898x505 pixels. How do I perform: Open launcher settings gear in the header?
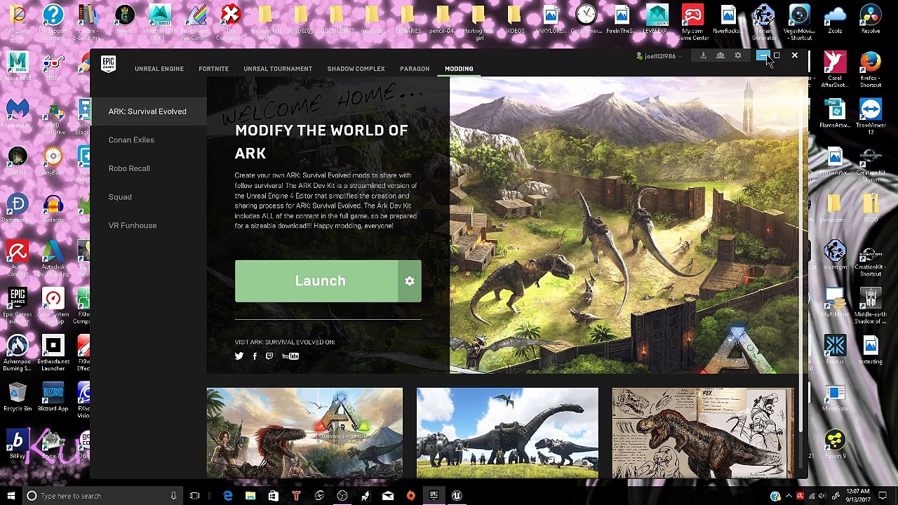point(738,55)
